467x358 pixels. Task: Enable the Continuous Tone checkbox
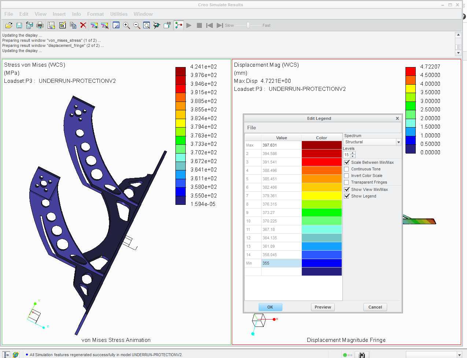click(346, 169)
